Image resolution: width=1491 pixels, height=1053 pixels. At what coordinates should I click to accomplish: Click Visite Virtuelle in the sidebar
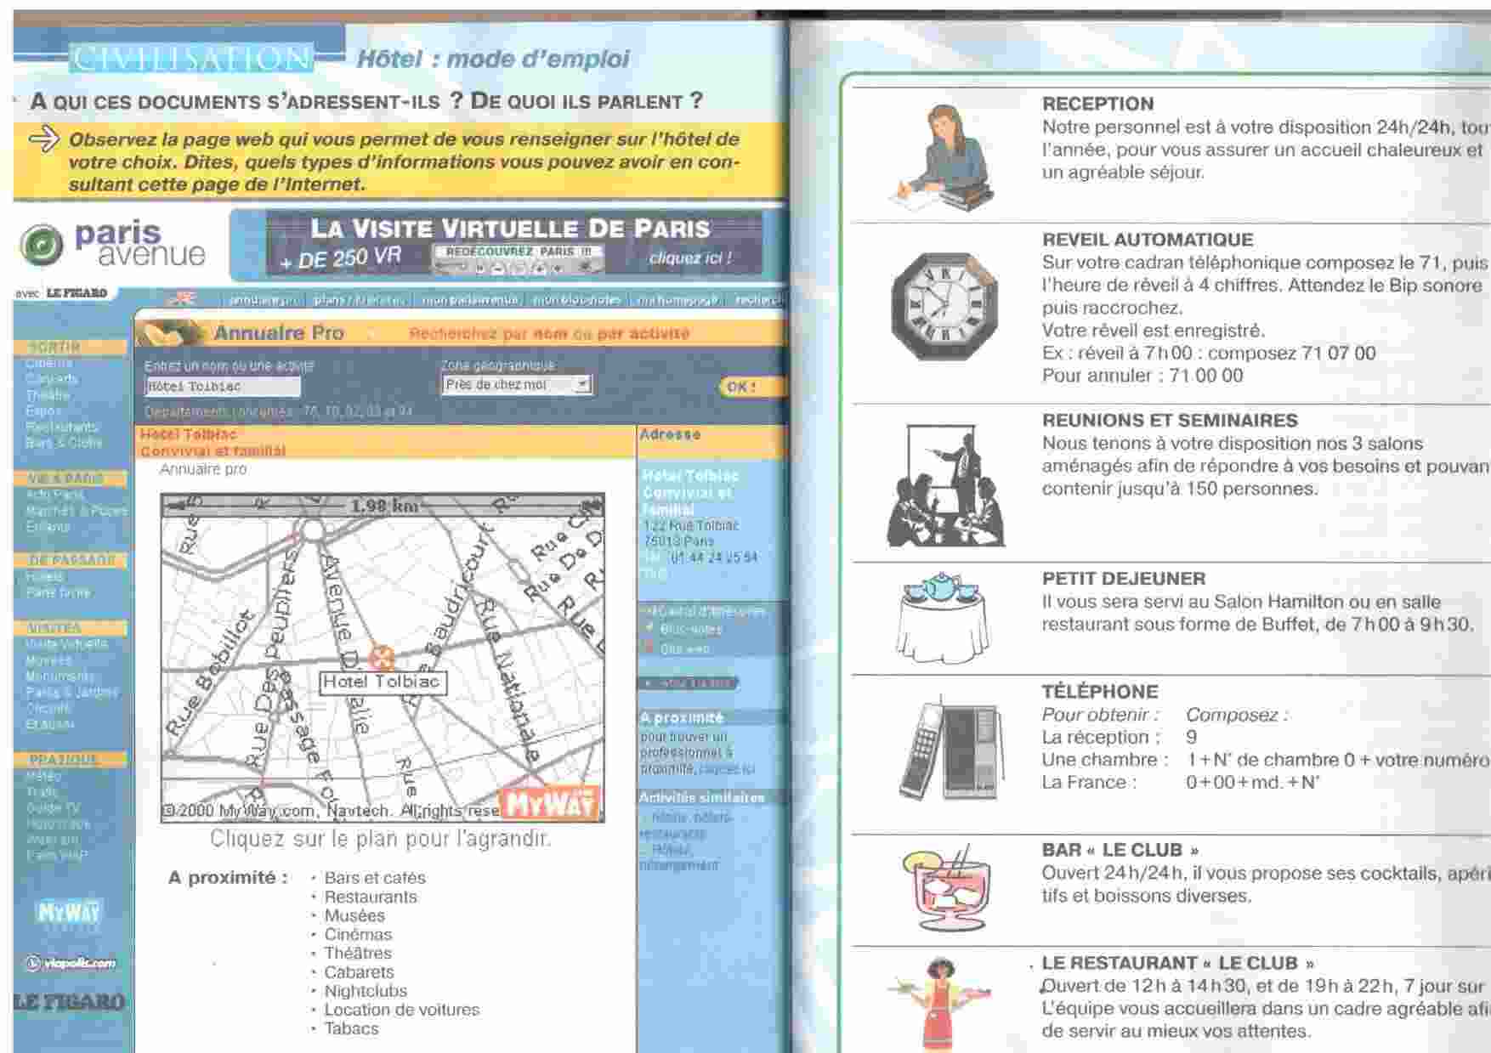(x=66, y=644)
